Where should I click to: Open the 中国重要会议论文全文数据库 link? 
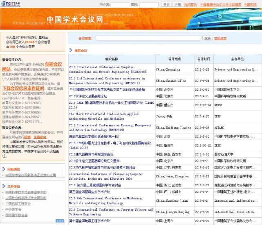click(x=221, y=4)
